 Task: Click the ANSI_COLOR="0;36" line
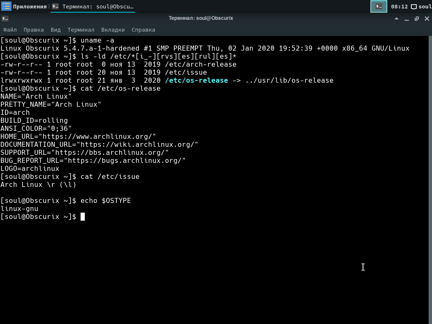tap(36, 129)
